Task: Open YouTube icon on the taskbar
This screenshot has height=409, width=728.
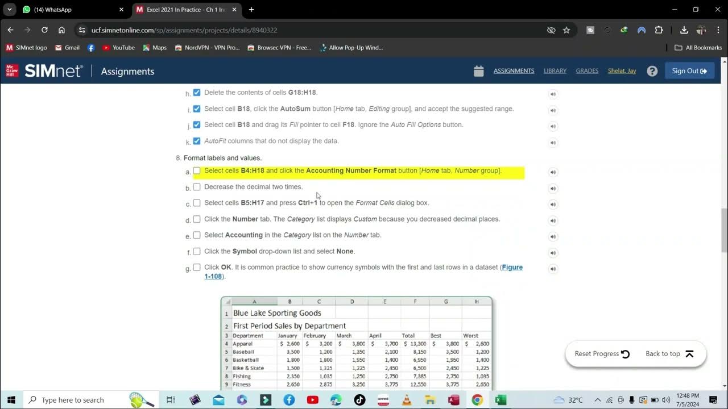Action: pyautogui.click(x=312, y=400)
